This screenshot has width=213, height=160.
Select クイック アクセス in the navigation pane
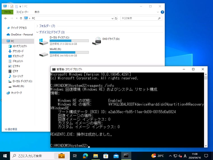pos(19,28)
